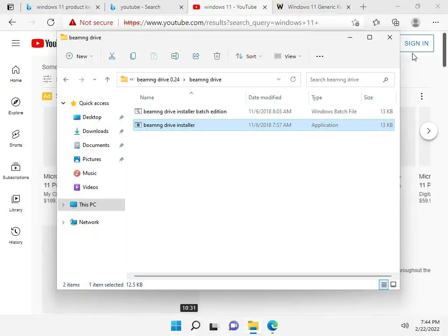The image size is (448, 336).
Task: Click Not secure site warning in address bar
Action: pyautogui.click(x=91, y=22)
